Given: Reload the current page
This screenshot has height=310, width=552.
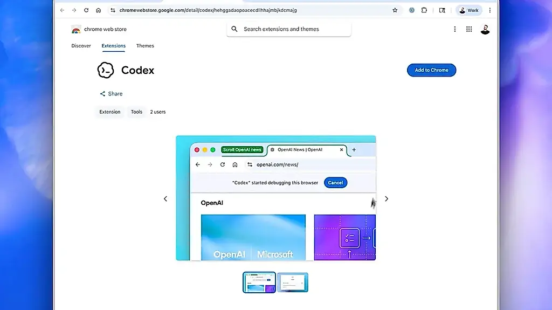Looking at the screenshot, I should [86, 10].
